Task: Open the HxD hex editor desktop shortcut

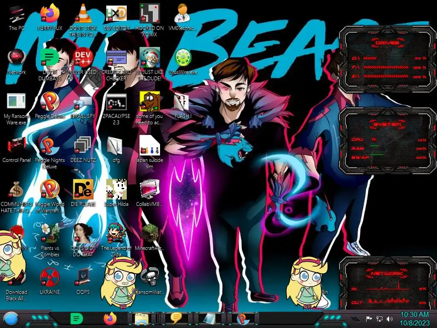Action: [x=116, y=18]
